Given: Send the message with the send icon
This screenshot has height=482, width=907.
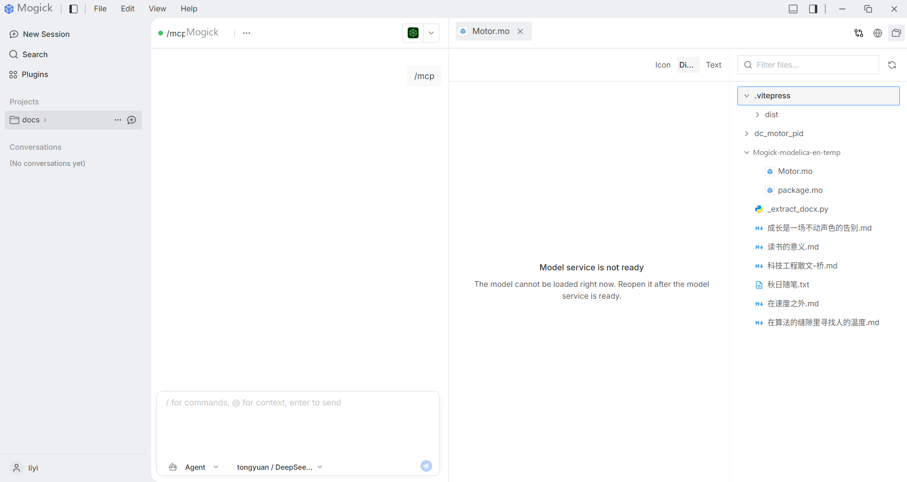Looking at the screenshot, I should [x=426, y=466].
